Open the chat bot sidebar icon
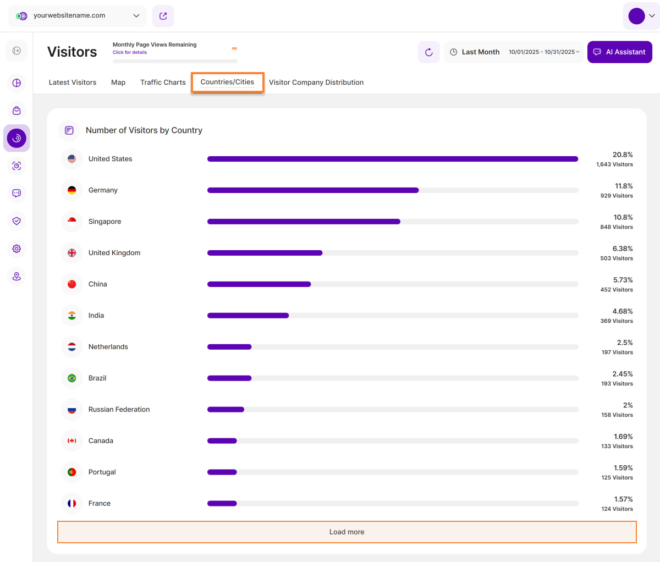The width and height of the screenshot is (660, 562). click(16, 194)
